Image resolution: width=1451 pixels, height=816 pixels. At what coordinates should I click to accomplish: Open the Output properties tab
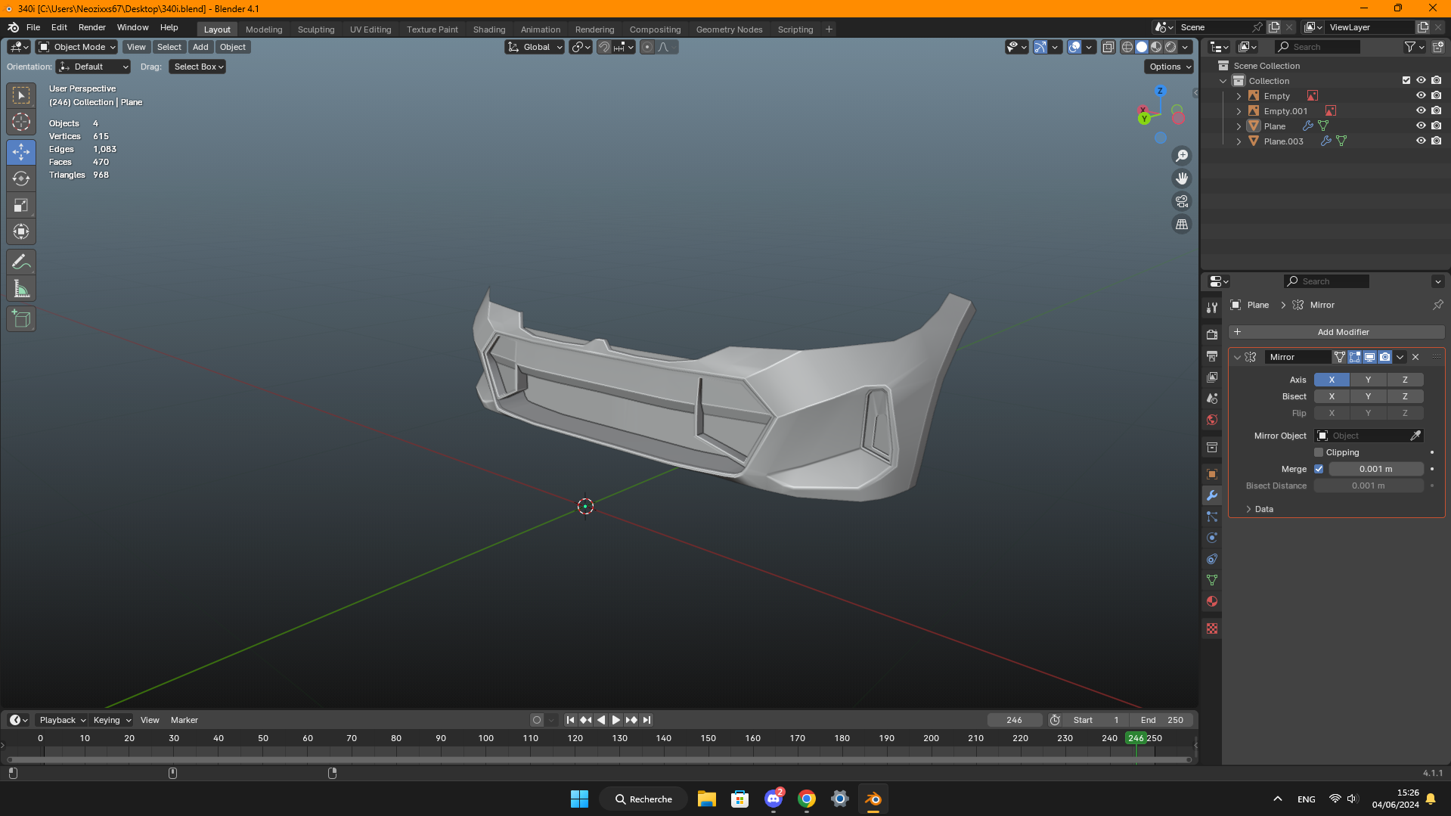(1212, 355)
